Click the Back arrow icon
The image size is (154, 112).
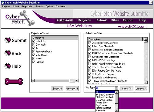pyautogui.click(x=7, y=53)
